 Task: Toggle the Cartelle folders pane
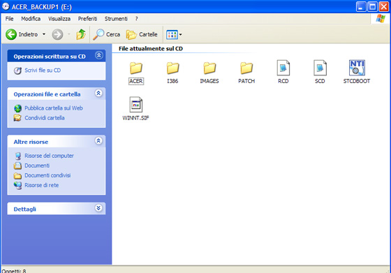(142, 34)
